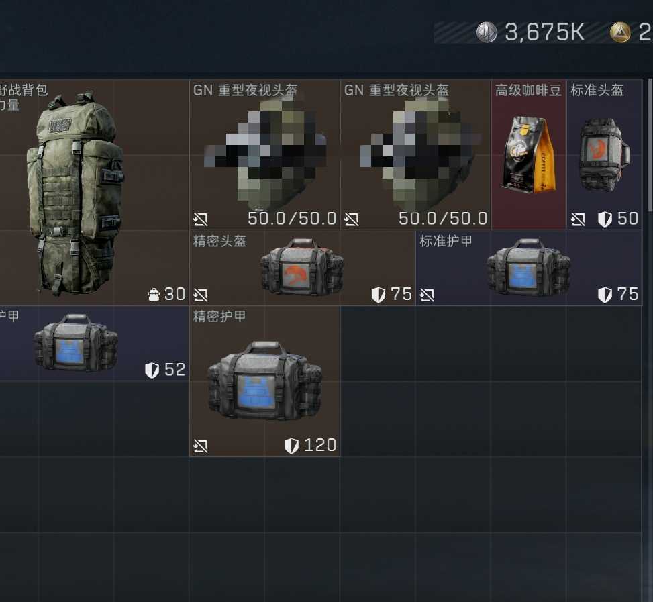Click the no-trade icon on 标准护甲

click(427, 295)
